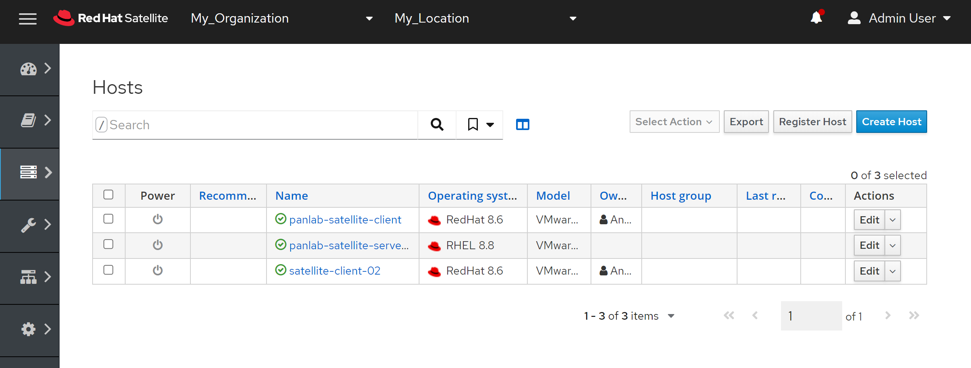Open the hamburger navigation menu
This screenshot has width=971, height=368.
click(27, 19)
